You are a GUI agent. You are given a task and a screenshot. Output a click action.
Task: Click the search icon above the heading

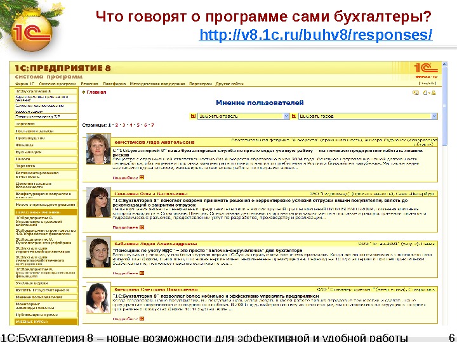tap(416, 92)
